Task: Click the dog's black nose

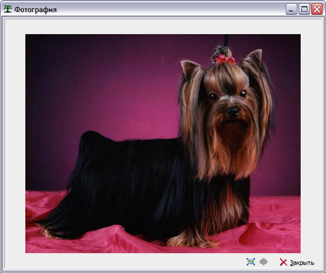Action: tap(233, 112)
